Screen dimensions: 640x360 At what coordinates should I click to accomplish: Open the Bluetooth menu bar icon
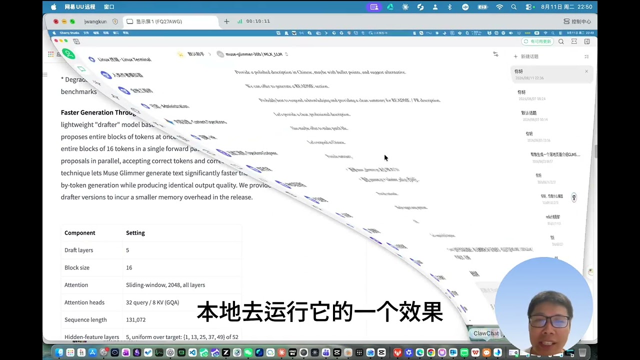[x=449, y=7]
